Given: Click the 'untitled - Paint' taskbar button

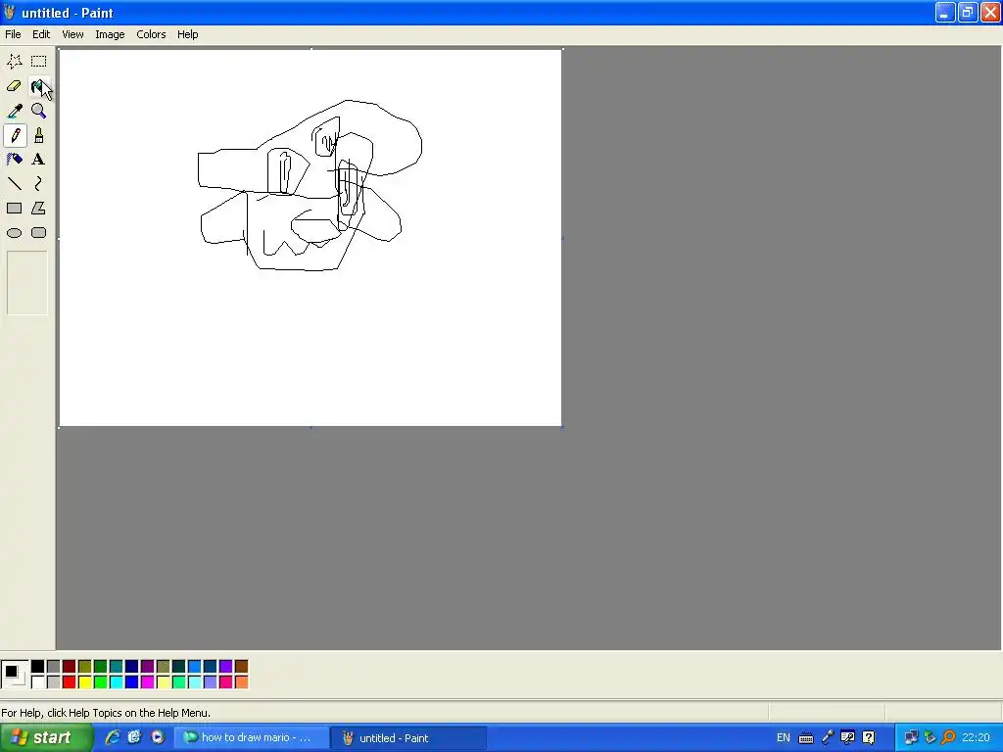Looking at the screenshot, I should tap(409, 738).
